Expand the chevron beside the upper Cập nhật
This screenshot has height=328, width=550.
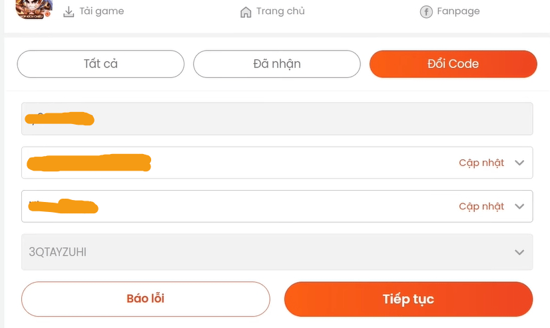point(520,163)
